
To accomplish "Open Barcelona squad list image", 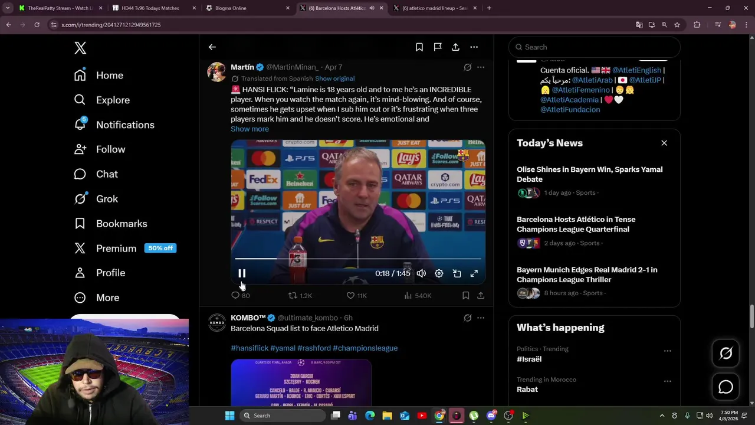I will click(x=301, y=382).
